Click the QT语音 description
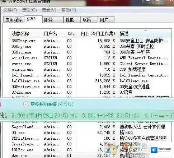Screen dimensions: 174x158 coord(126,92)
